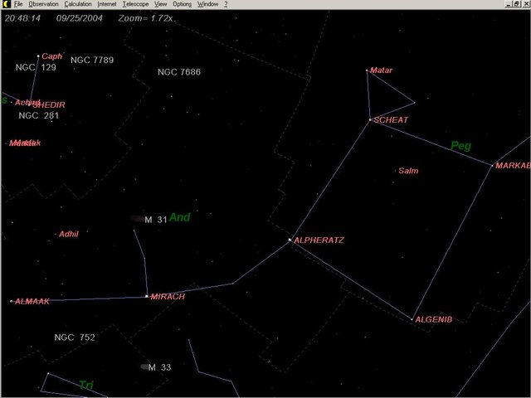Screen dimensions: 531x398
Task: Click the star Alpheratz
Action: point(290,240)
